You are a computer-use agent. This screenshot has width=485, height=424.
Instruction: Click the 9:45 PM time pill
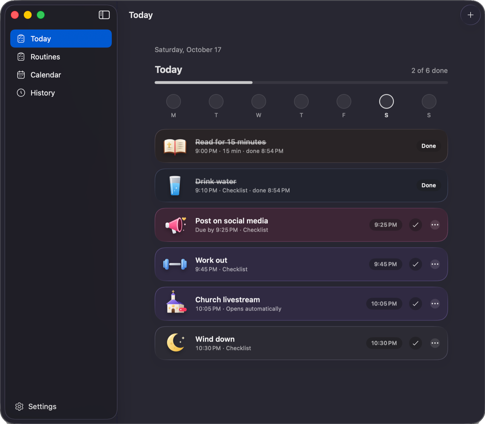click(x=386, y=264)
